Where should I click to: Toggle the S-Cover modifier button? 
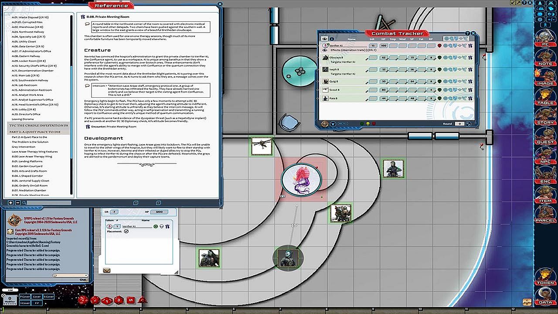point(49,297)
